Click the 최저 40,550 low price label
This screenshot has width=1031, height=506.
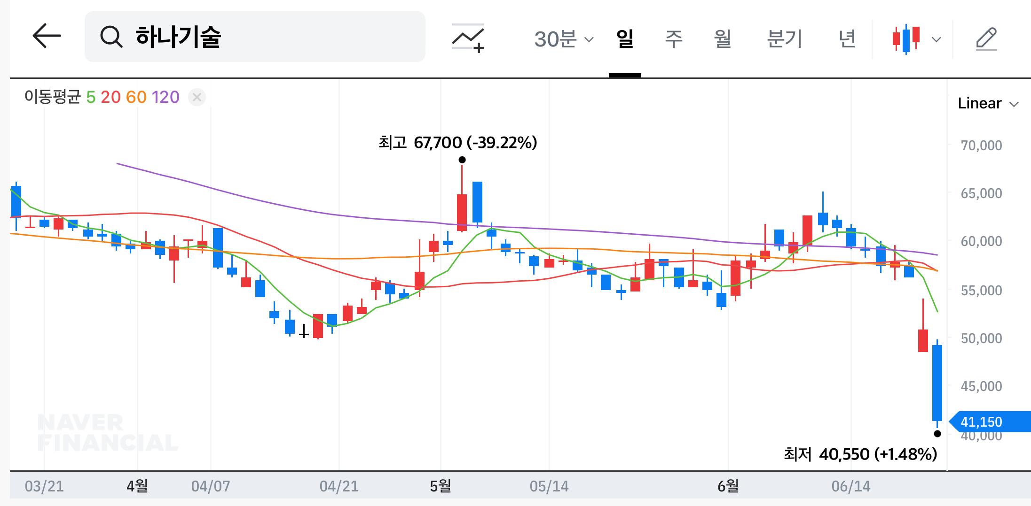click(860, 454)
